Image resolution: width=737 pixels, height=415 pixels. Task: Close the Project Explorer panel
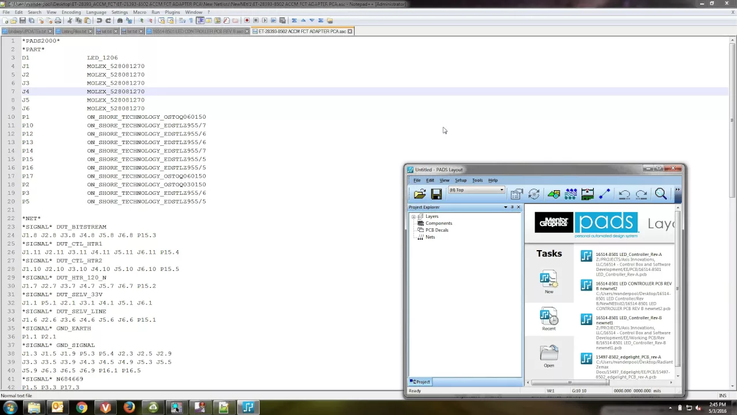tap(518, 207)
